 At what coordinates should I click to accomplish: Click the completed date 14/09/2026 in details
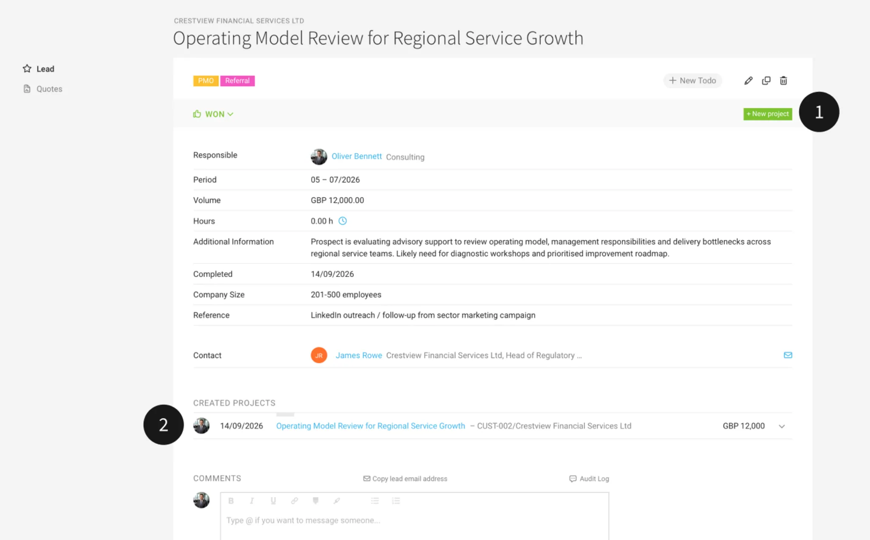(x=332, y=274)
